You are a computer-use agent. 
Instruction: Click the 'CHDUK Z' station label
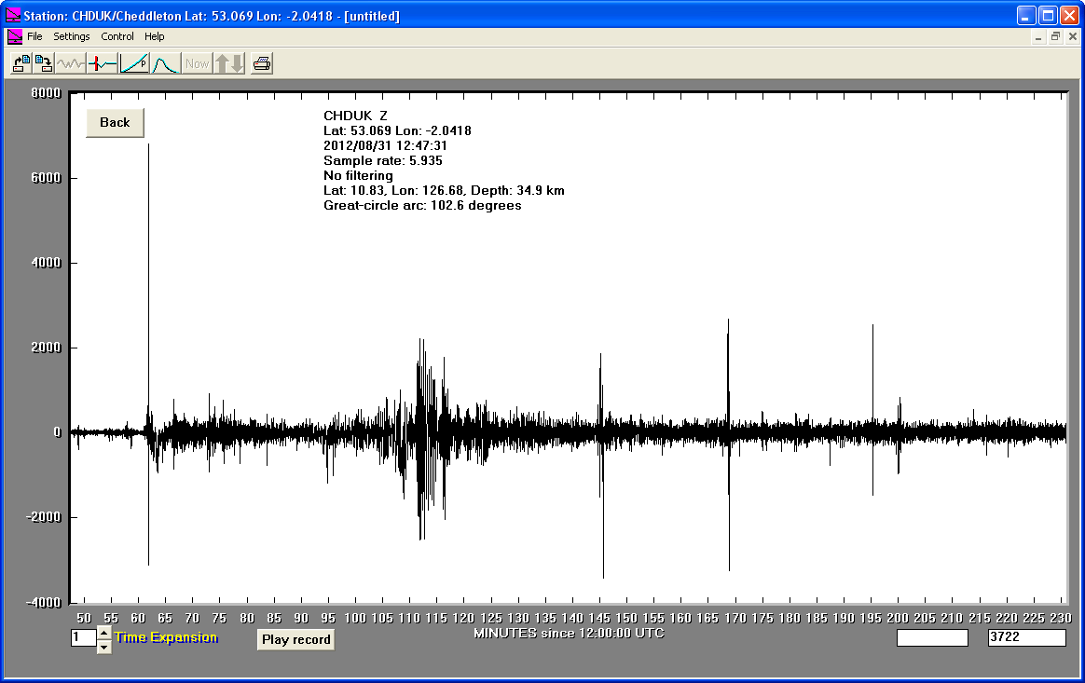pyautogui.click(x=356, y=116)
